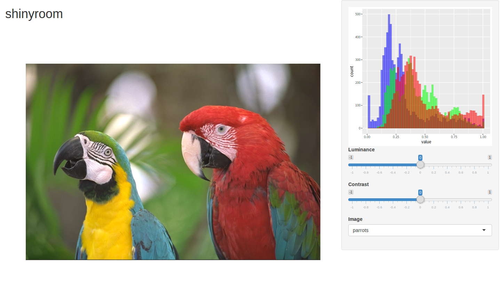
Task: Click the Contrast label text
Action: click(358, 184)
